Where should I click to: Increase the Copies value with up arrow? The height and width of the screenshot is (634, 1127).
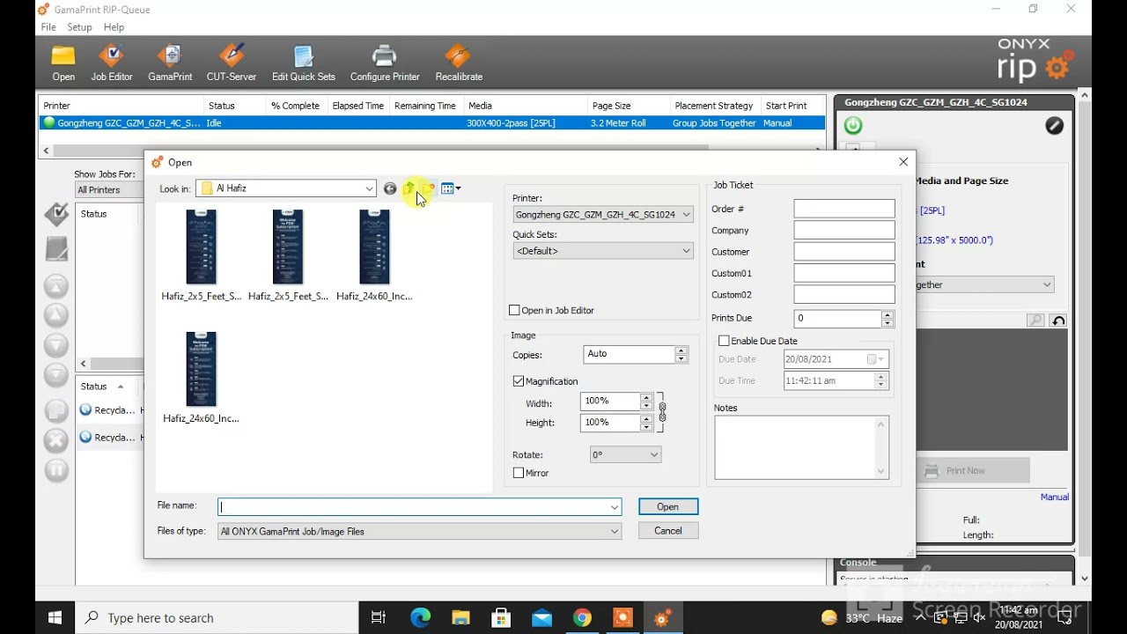(681, 350)
